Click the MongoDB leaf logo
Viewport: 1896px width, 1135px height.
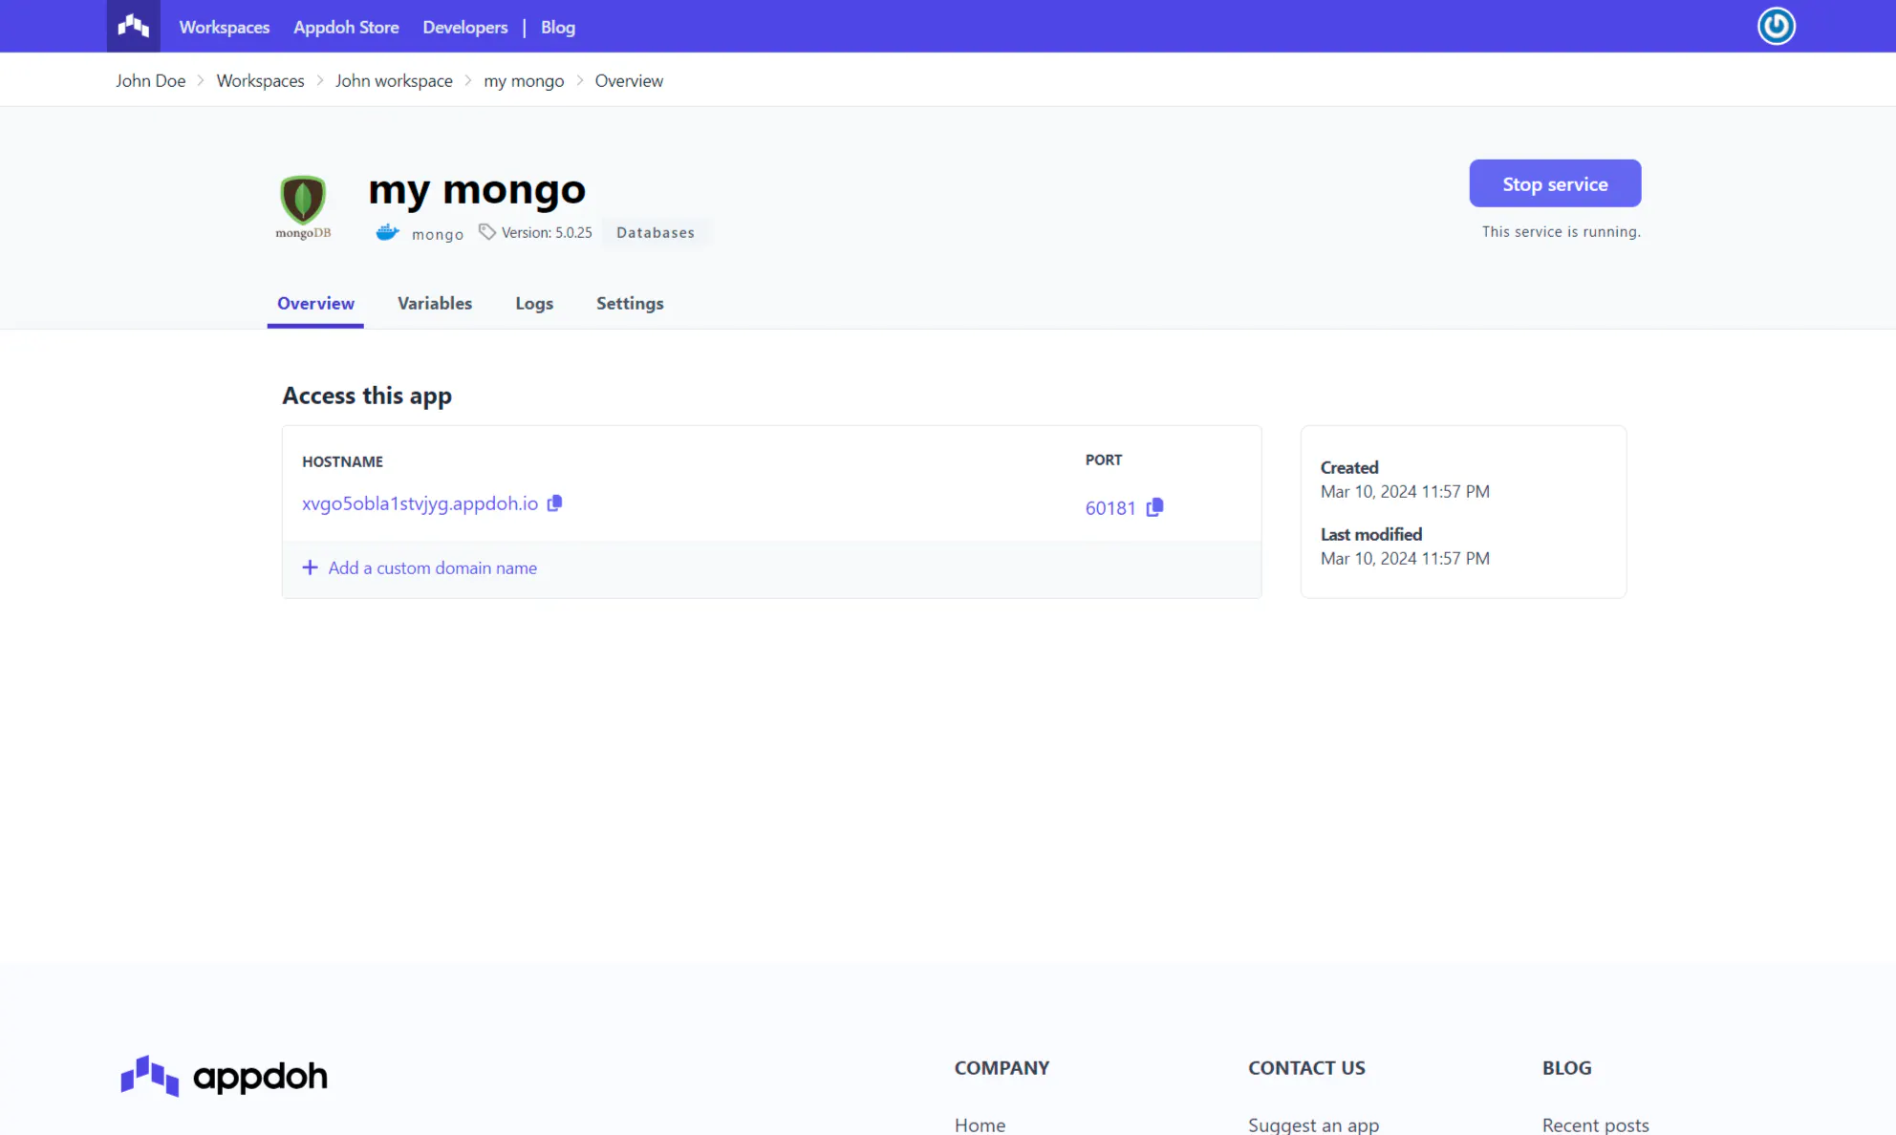pyautogui.click(x=303, y=206)
